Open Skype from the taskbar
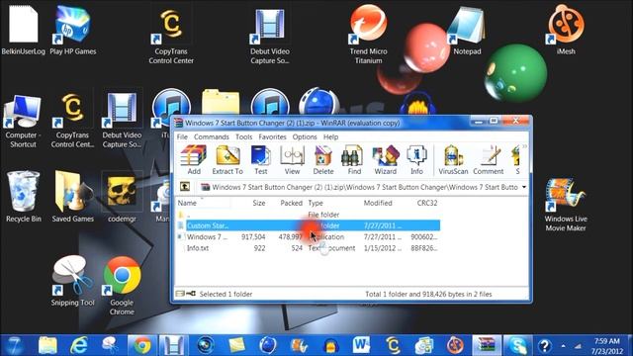This screenshot has width=633, height=356. coord(517,346)
